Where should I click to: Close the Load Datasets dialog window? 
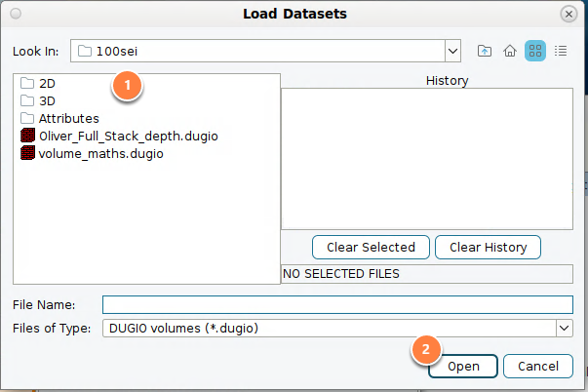click(568, 14)
